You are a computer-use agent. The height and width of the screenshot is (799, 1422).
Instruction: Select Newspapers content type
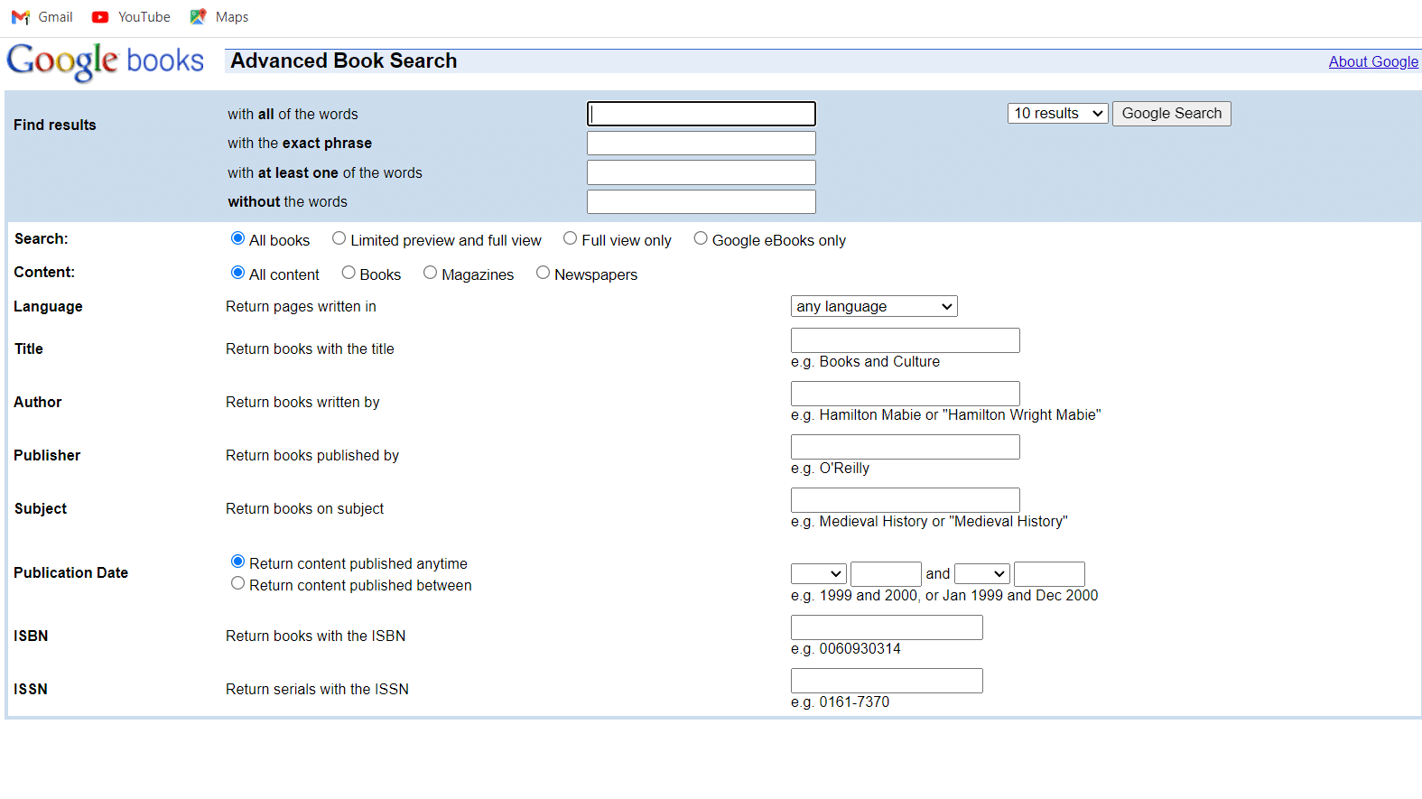tap(543, 273)
